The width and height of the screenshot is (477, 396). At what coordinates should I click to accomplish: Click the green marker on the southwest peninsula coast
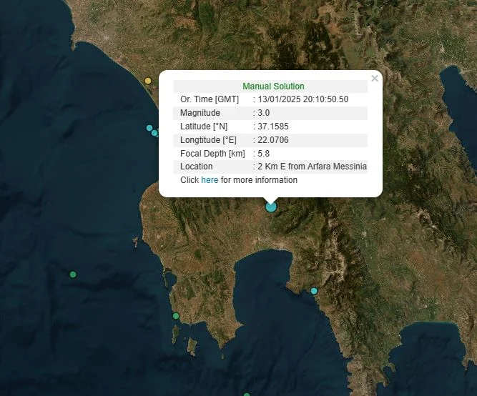coord(176,316)
